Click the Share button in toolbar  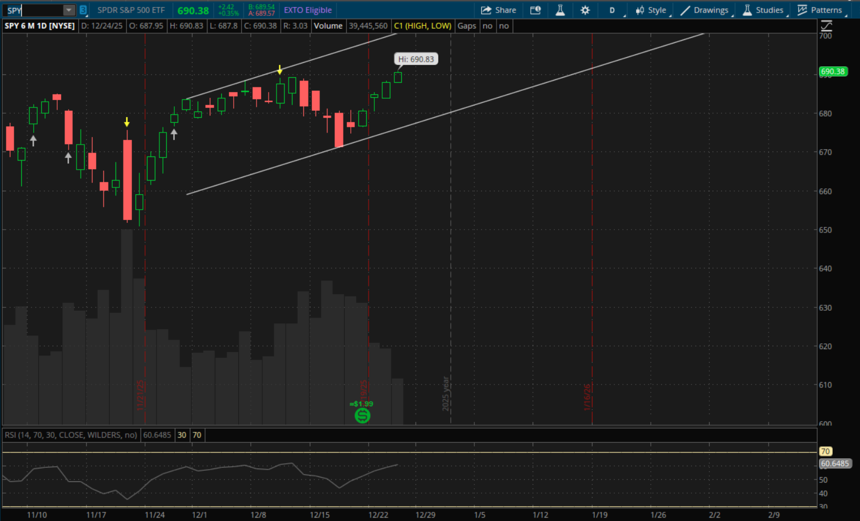[x=498, y=10]
